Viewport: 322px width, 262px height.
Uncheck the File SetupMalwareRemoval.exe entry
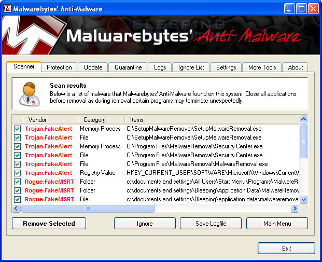pyautogui.click(x=18, y=137)
